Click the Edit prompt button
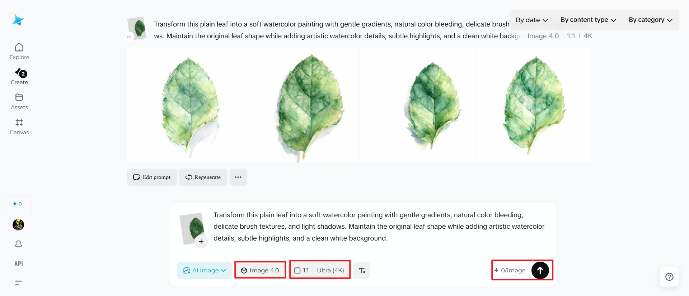Screen dimensions: 689x296 pos(152,177)
